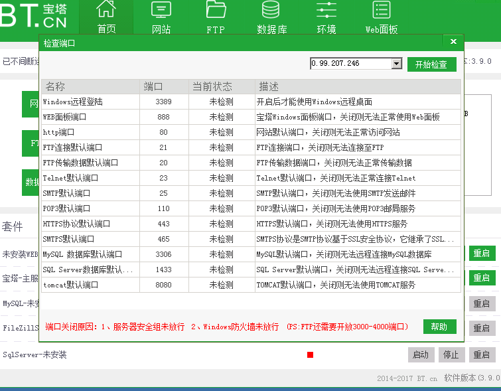
Task: Click the BT.CN 宝塔 logo
Action: coord(34,16)
